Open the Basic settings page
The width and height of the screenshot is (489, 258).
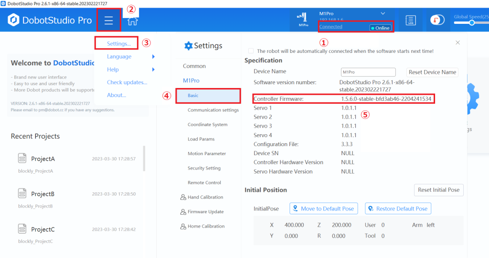[x=208, y=95]
